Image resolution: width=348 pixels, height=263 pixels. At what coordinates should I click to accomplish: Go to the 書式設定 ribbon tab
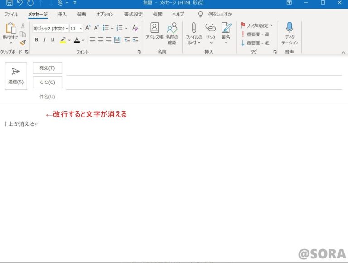pos(133,14)
